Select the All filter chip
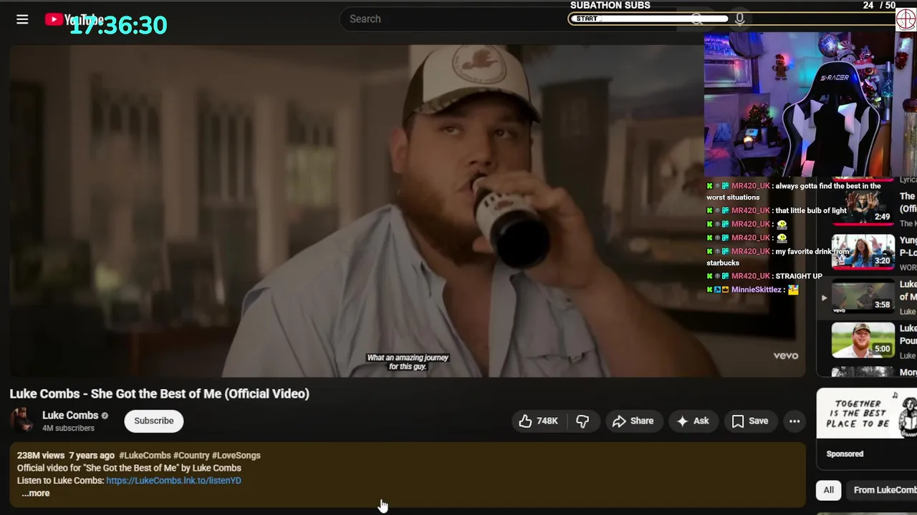Screen dimensions: 917x515 click(828, 490)
